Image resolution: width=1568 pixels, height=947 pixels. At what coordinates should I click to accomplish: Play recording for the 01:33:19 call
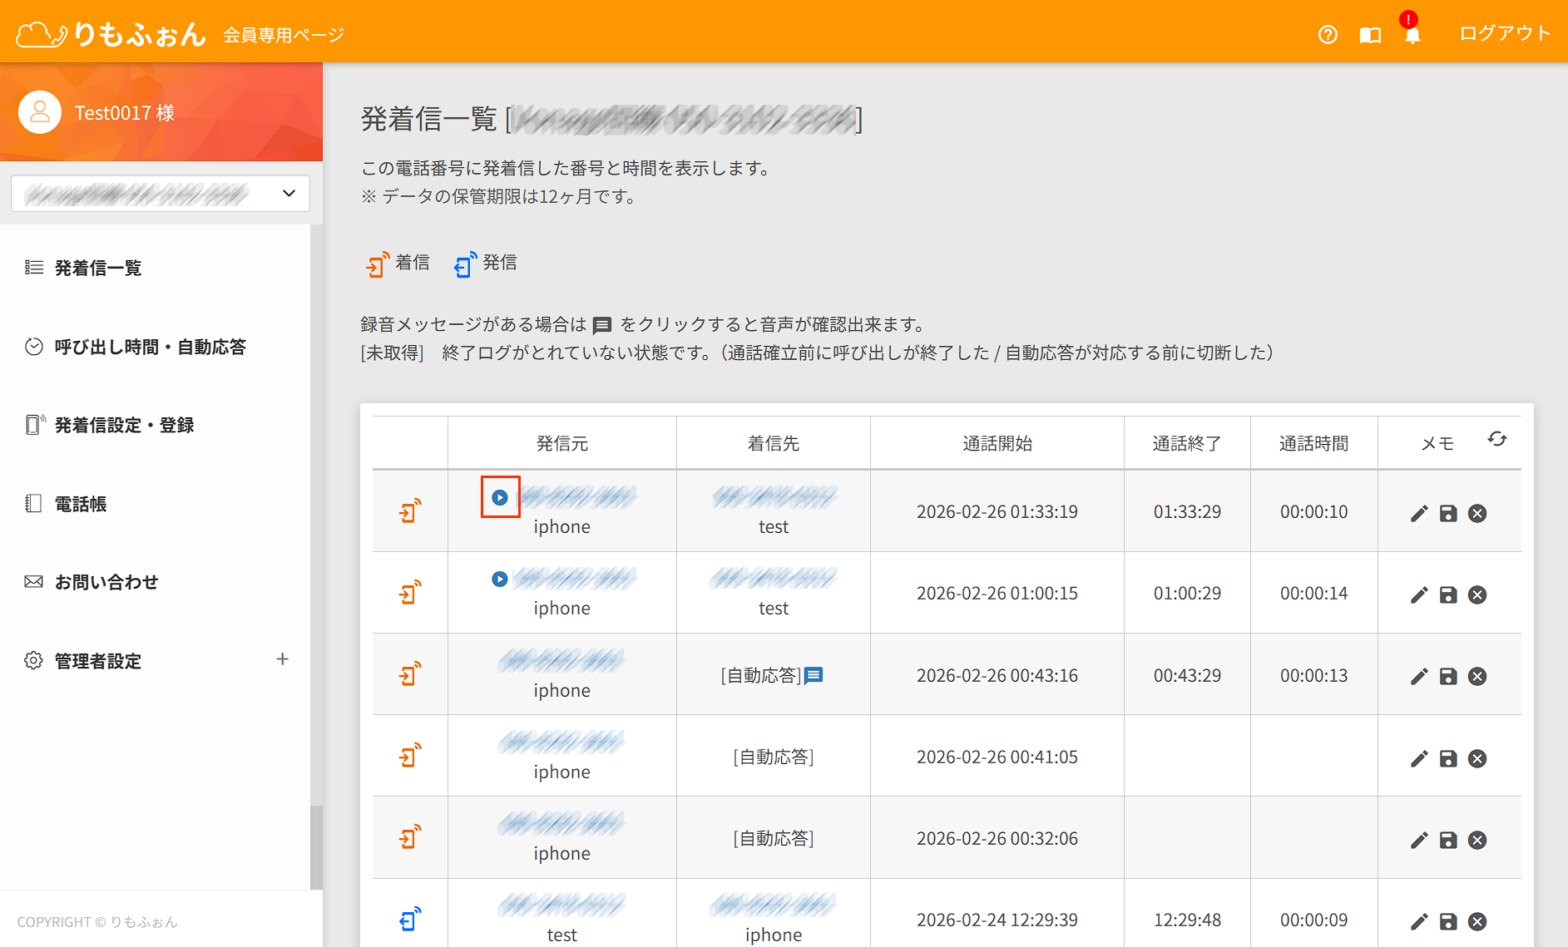point(500,497)
